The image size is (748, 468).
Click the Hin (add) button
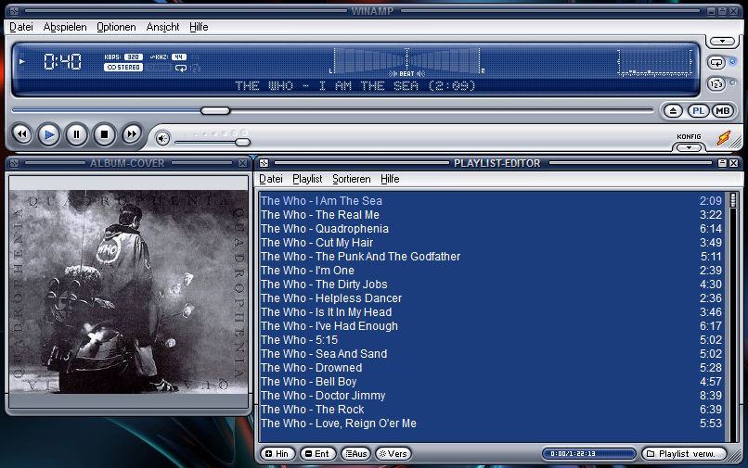277,454
